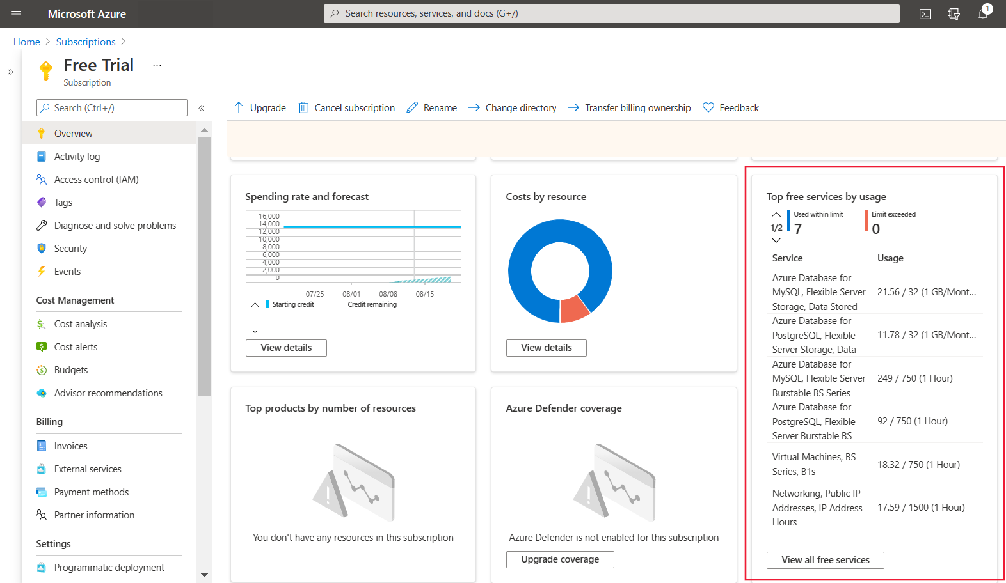Expand the far-left sidebar chevrons
The height and width of the screenshot is (583, 1006).
click(x=10, y=72)
